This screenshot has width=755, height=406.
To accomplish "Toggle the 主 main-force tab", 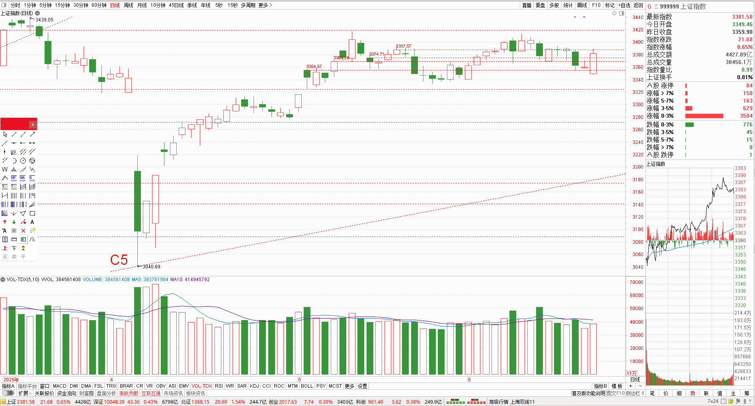I will [733, 393].
